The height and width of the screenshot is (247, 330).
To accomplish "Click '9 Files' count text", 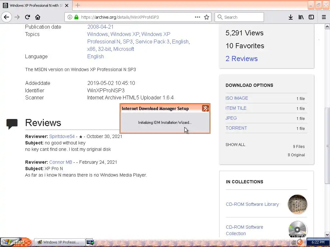I will (x=299, y=147).
